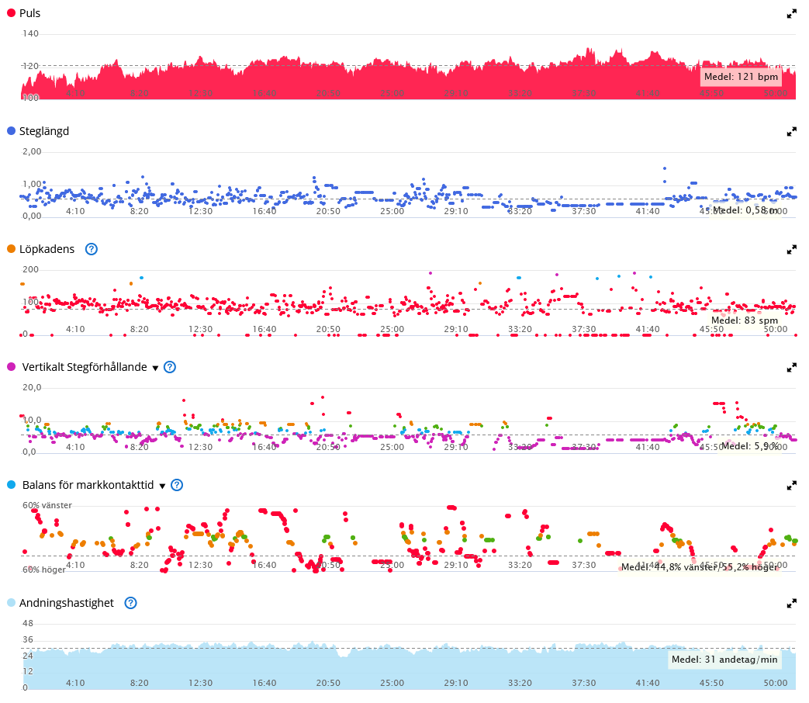
Task: Expand the Steglängd chart to fullscreen
Action: click(791, 132)
